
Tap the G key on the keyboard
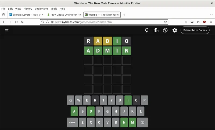pyautogui.click(x=107, y=111)
